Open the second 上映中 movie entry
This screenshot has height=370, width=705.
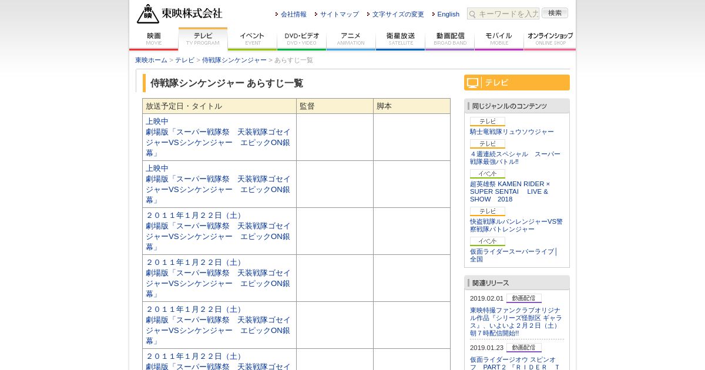pyautogui.click(x=218, y=184)
